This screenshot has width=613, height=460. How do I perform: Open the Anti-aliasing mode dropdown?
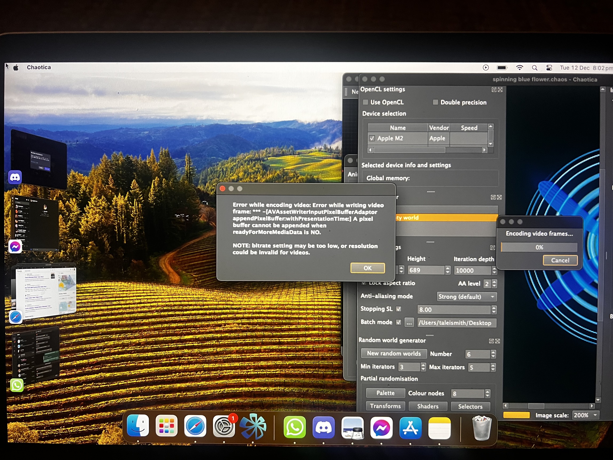(467, 296)
